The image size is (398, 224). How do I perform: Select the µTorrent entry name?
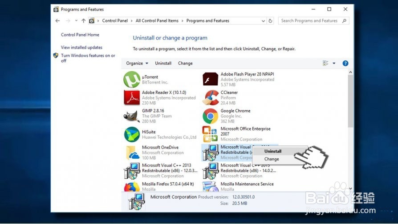pos(150,77)
